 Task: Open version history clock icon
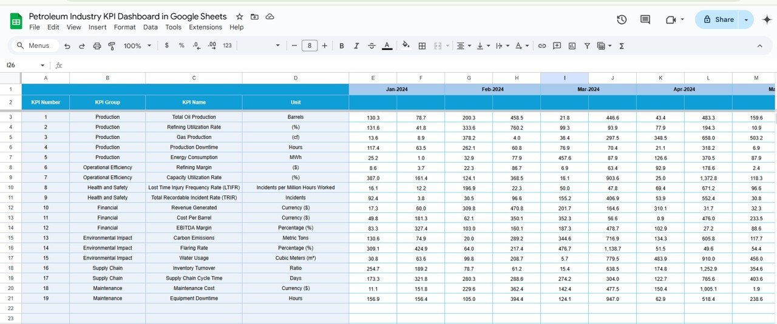tap(622, 19)
